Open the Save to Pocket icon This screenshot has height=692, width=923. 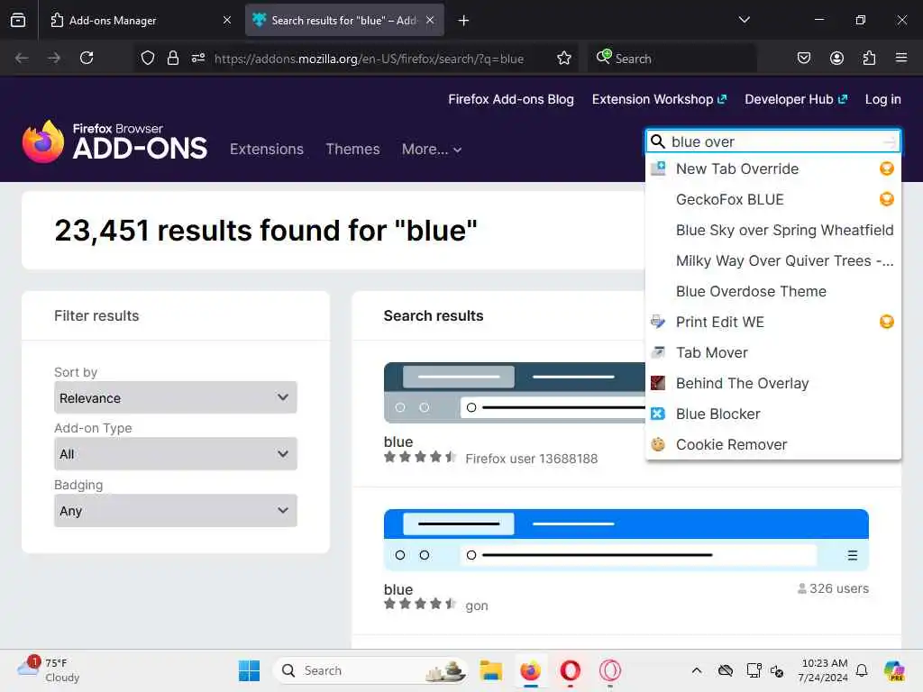pos(803,58)
